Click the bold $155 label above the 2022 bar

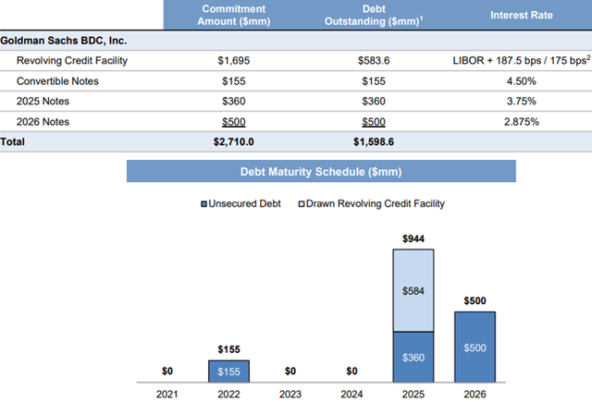[228, 349]
